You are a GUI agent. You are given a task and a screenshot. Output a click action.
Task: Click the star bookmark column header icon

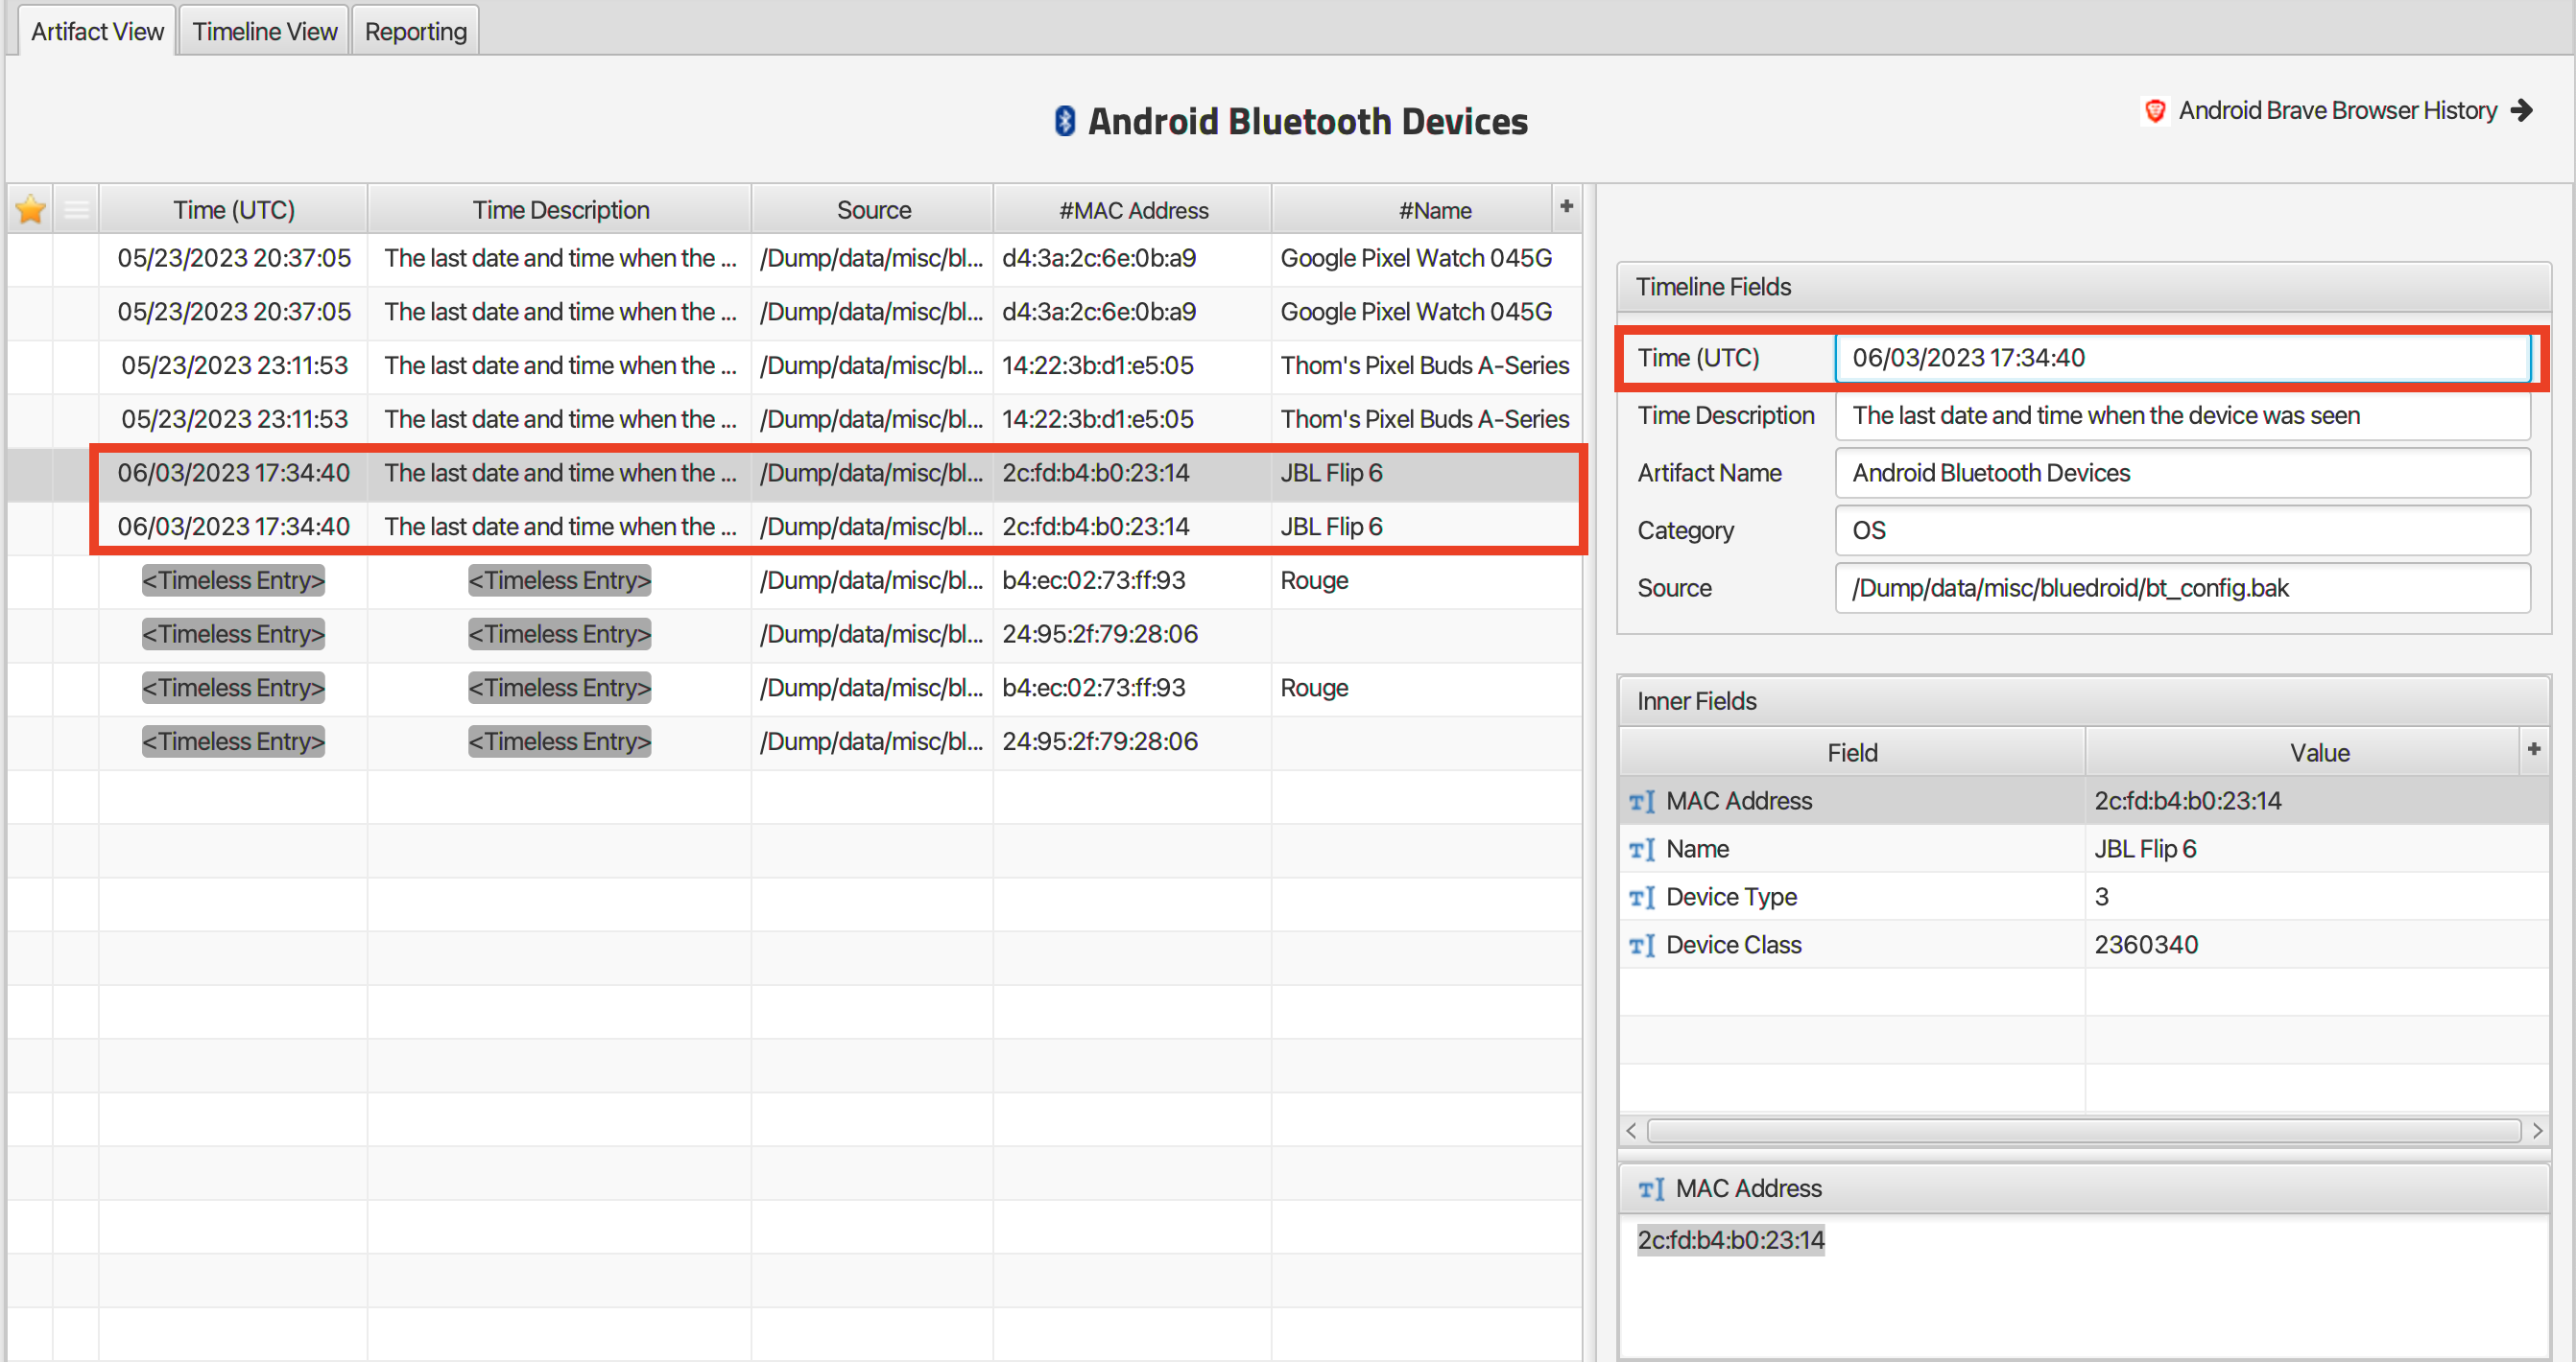[x=31, y=210]
